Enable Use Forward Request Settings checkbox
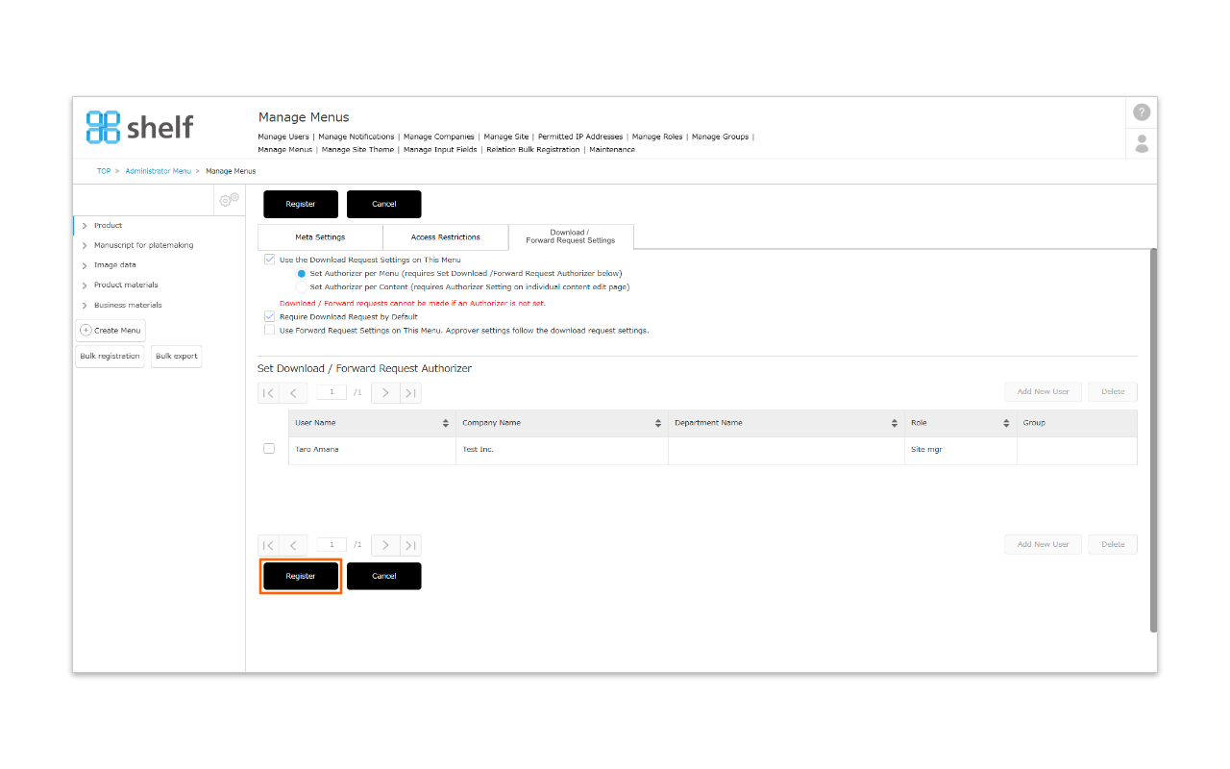Viewport: 1230px width, 769px height. point(270,330)
